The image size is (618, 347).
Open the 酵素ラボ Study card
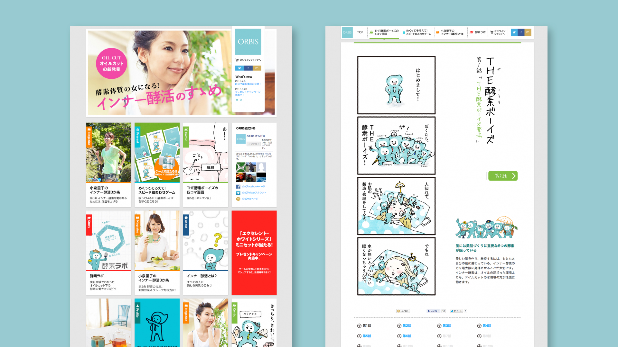pos(108,253)
